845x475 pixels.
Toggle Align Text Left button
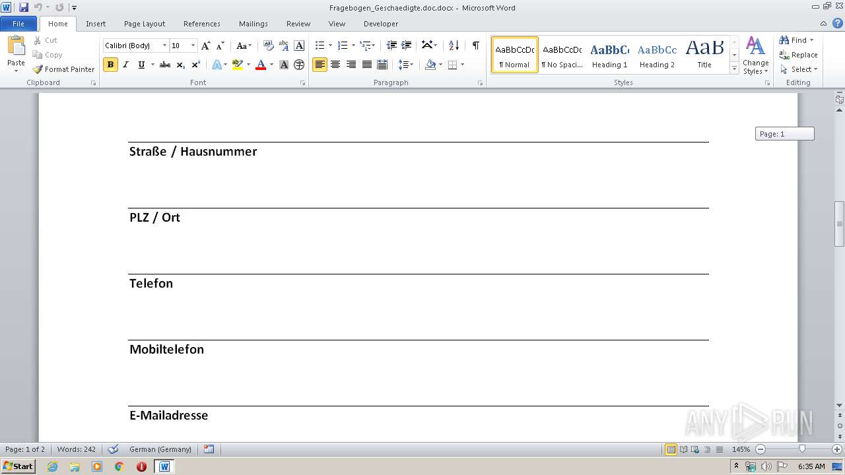[320, 65]
